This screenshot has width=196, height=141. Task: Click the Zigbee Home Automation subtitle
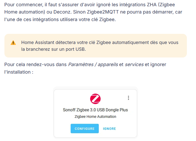pos(95,117)
